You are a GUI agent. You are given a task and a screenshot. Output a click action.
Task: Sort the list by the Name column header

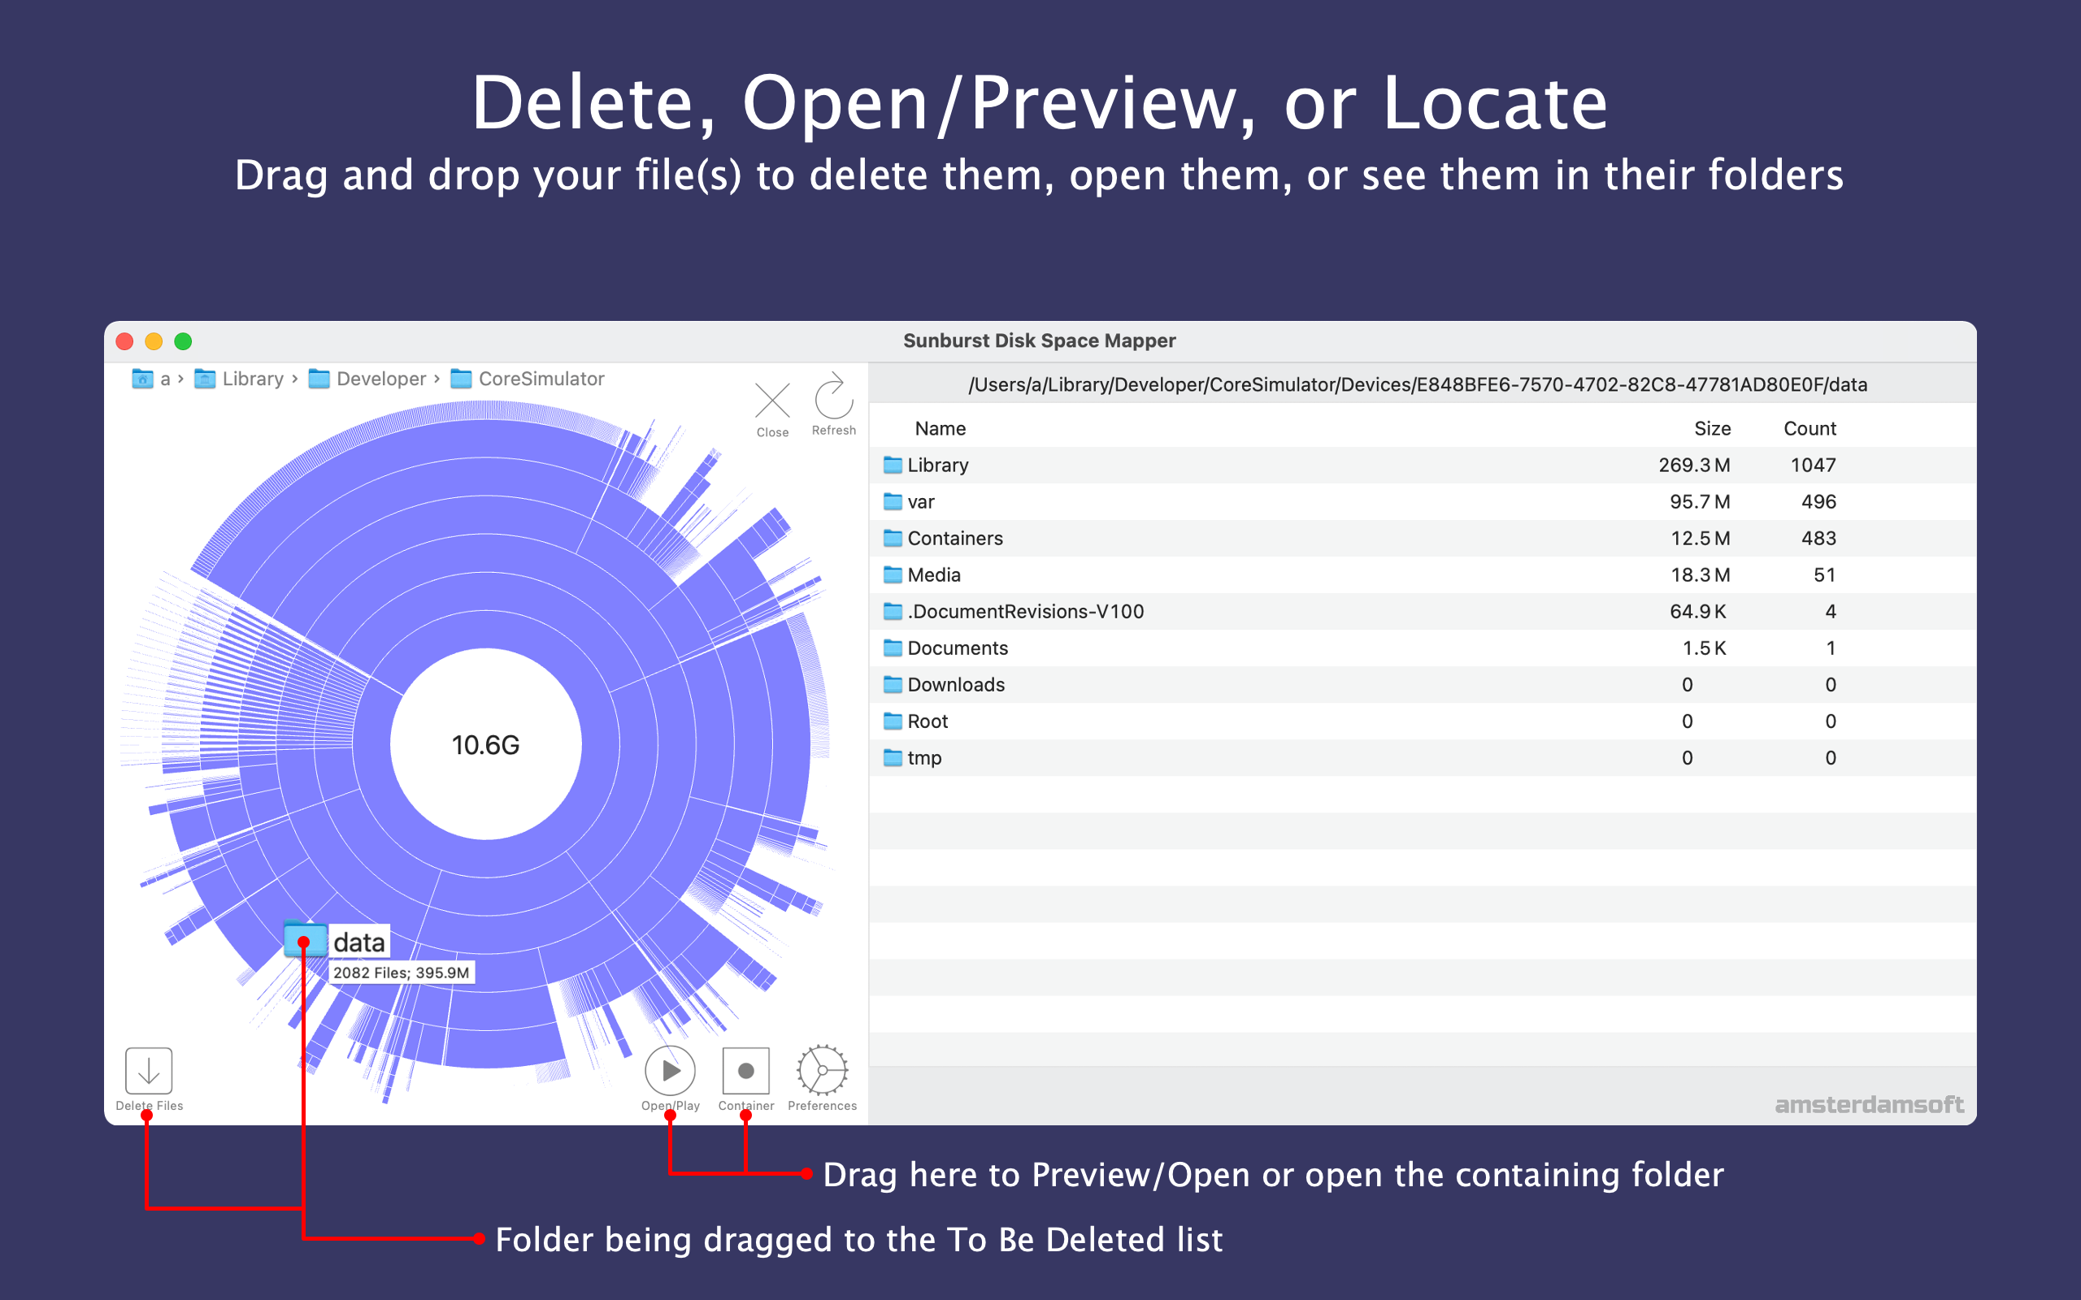click(940, 428)
